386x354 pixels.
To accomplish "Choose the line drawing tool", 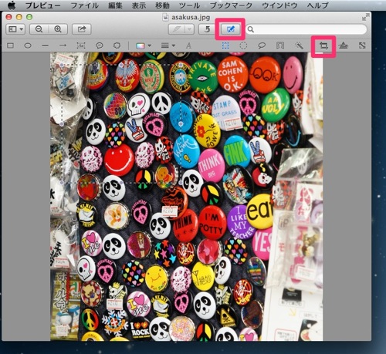I will coord(46,46).
